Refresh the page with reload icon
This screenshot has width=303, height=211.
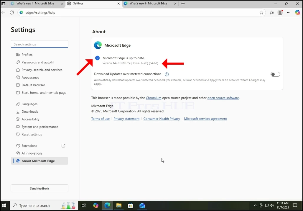[12, 13]
